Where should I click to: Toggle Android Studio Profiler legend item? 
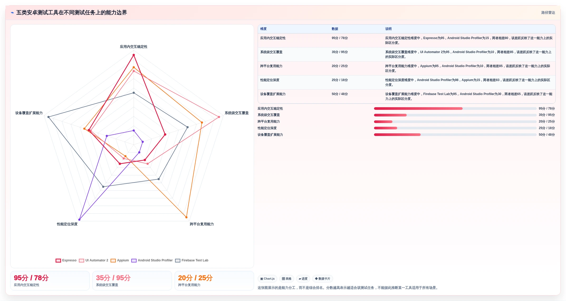152,260
